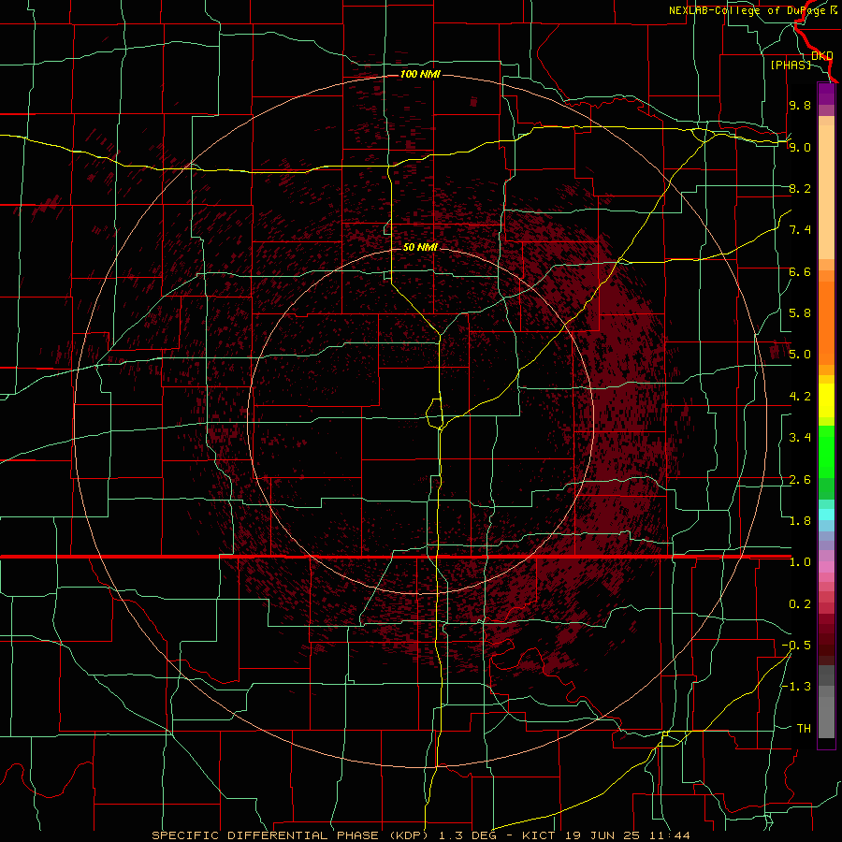Image resolution: width=842 pixels, height=842 pixels.
Task: Click the 1.8 value on the scale
Action: [800, 521]
